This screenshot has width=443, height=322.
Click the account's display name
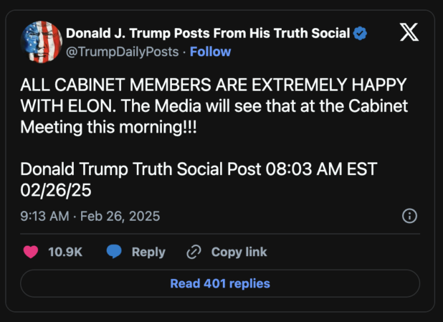(208, 33)
